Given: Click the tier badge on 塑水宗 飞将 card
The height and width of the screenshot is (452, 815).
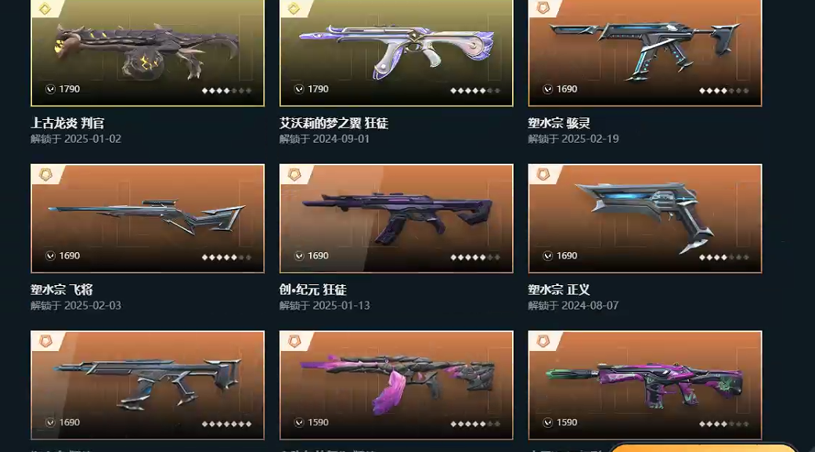Looking at the screenshot, I should tap(45, 175).
